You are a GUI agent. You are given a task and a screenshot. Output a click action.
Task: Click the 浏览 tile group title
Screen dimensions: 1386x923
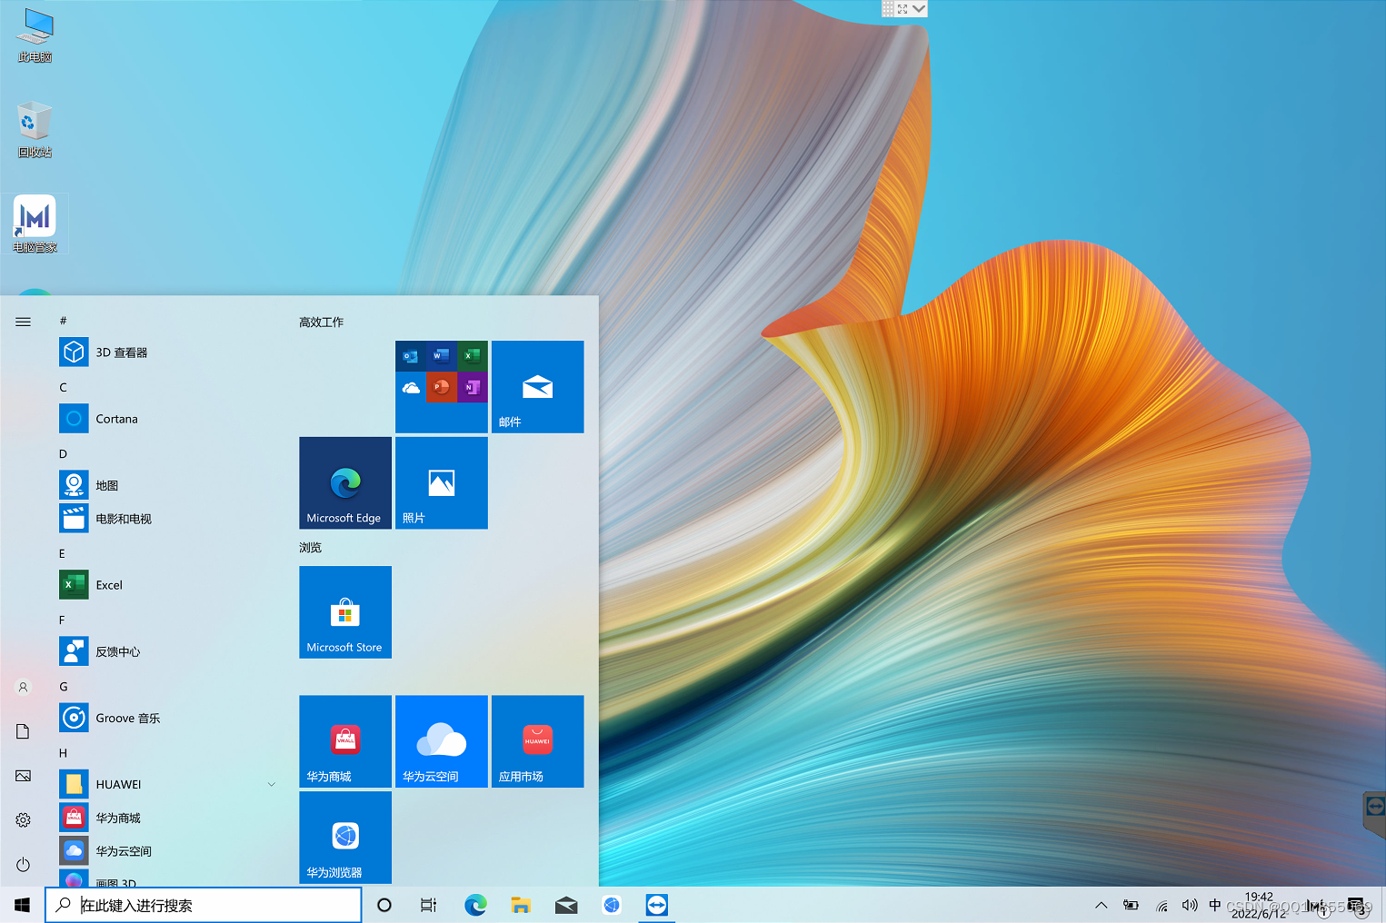pos(311,547)
